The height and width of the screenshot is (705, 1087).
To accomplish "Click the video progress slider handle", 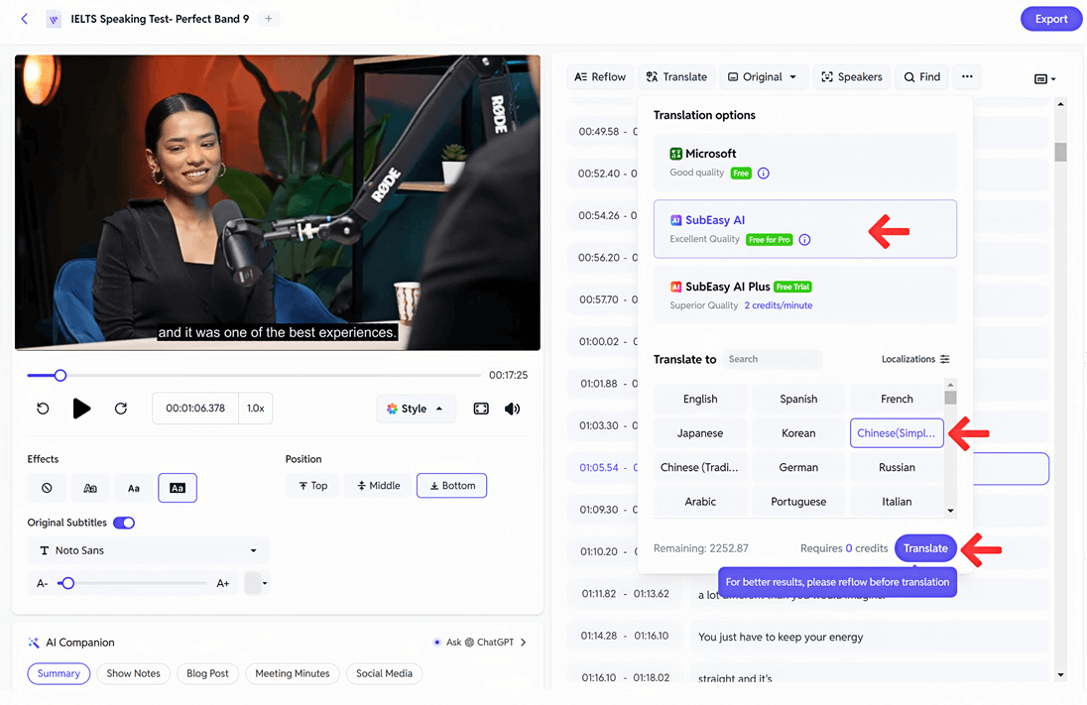I will 60,375.
